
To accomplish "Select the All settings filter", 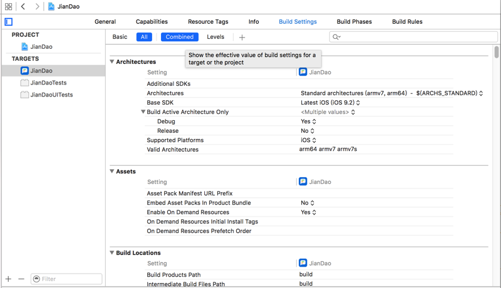I will coord(144,37).
